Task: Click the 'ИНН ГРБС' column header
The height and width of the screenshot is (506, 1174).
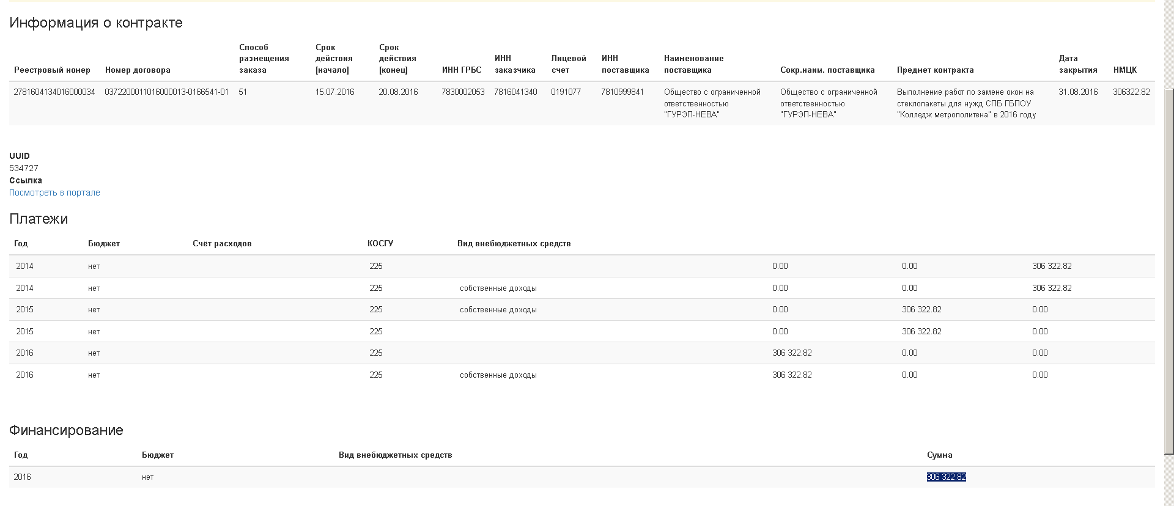Action: tap(462, 70)
